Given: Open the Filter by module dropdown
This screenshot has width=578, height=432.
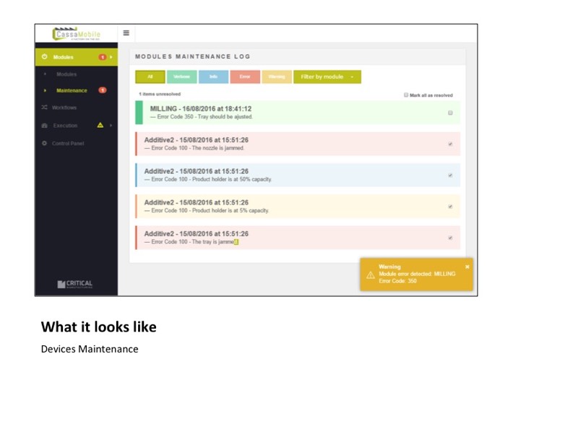Looking at the screenshot, I should pos(327,77).
